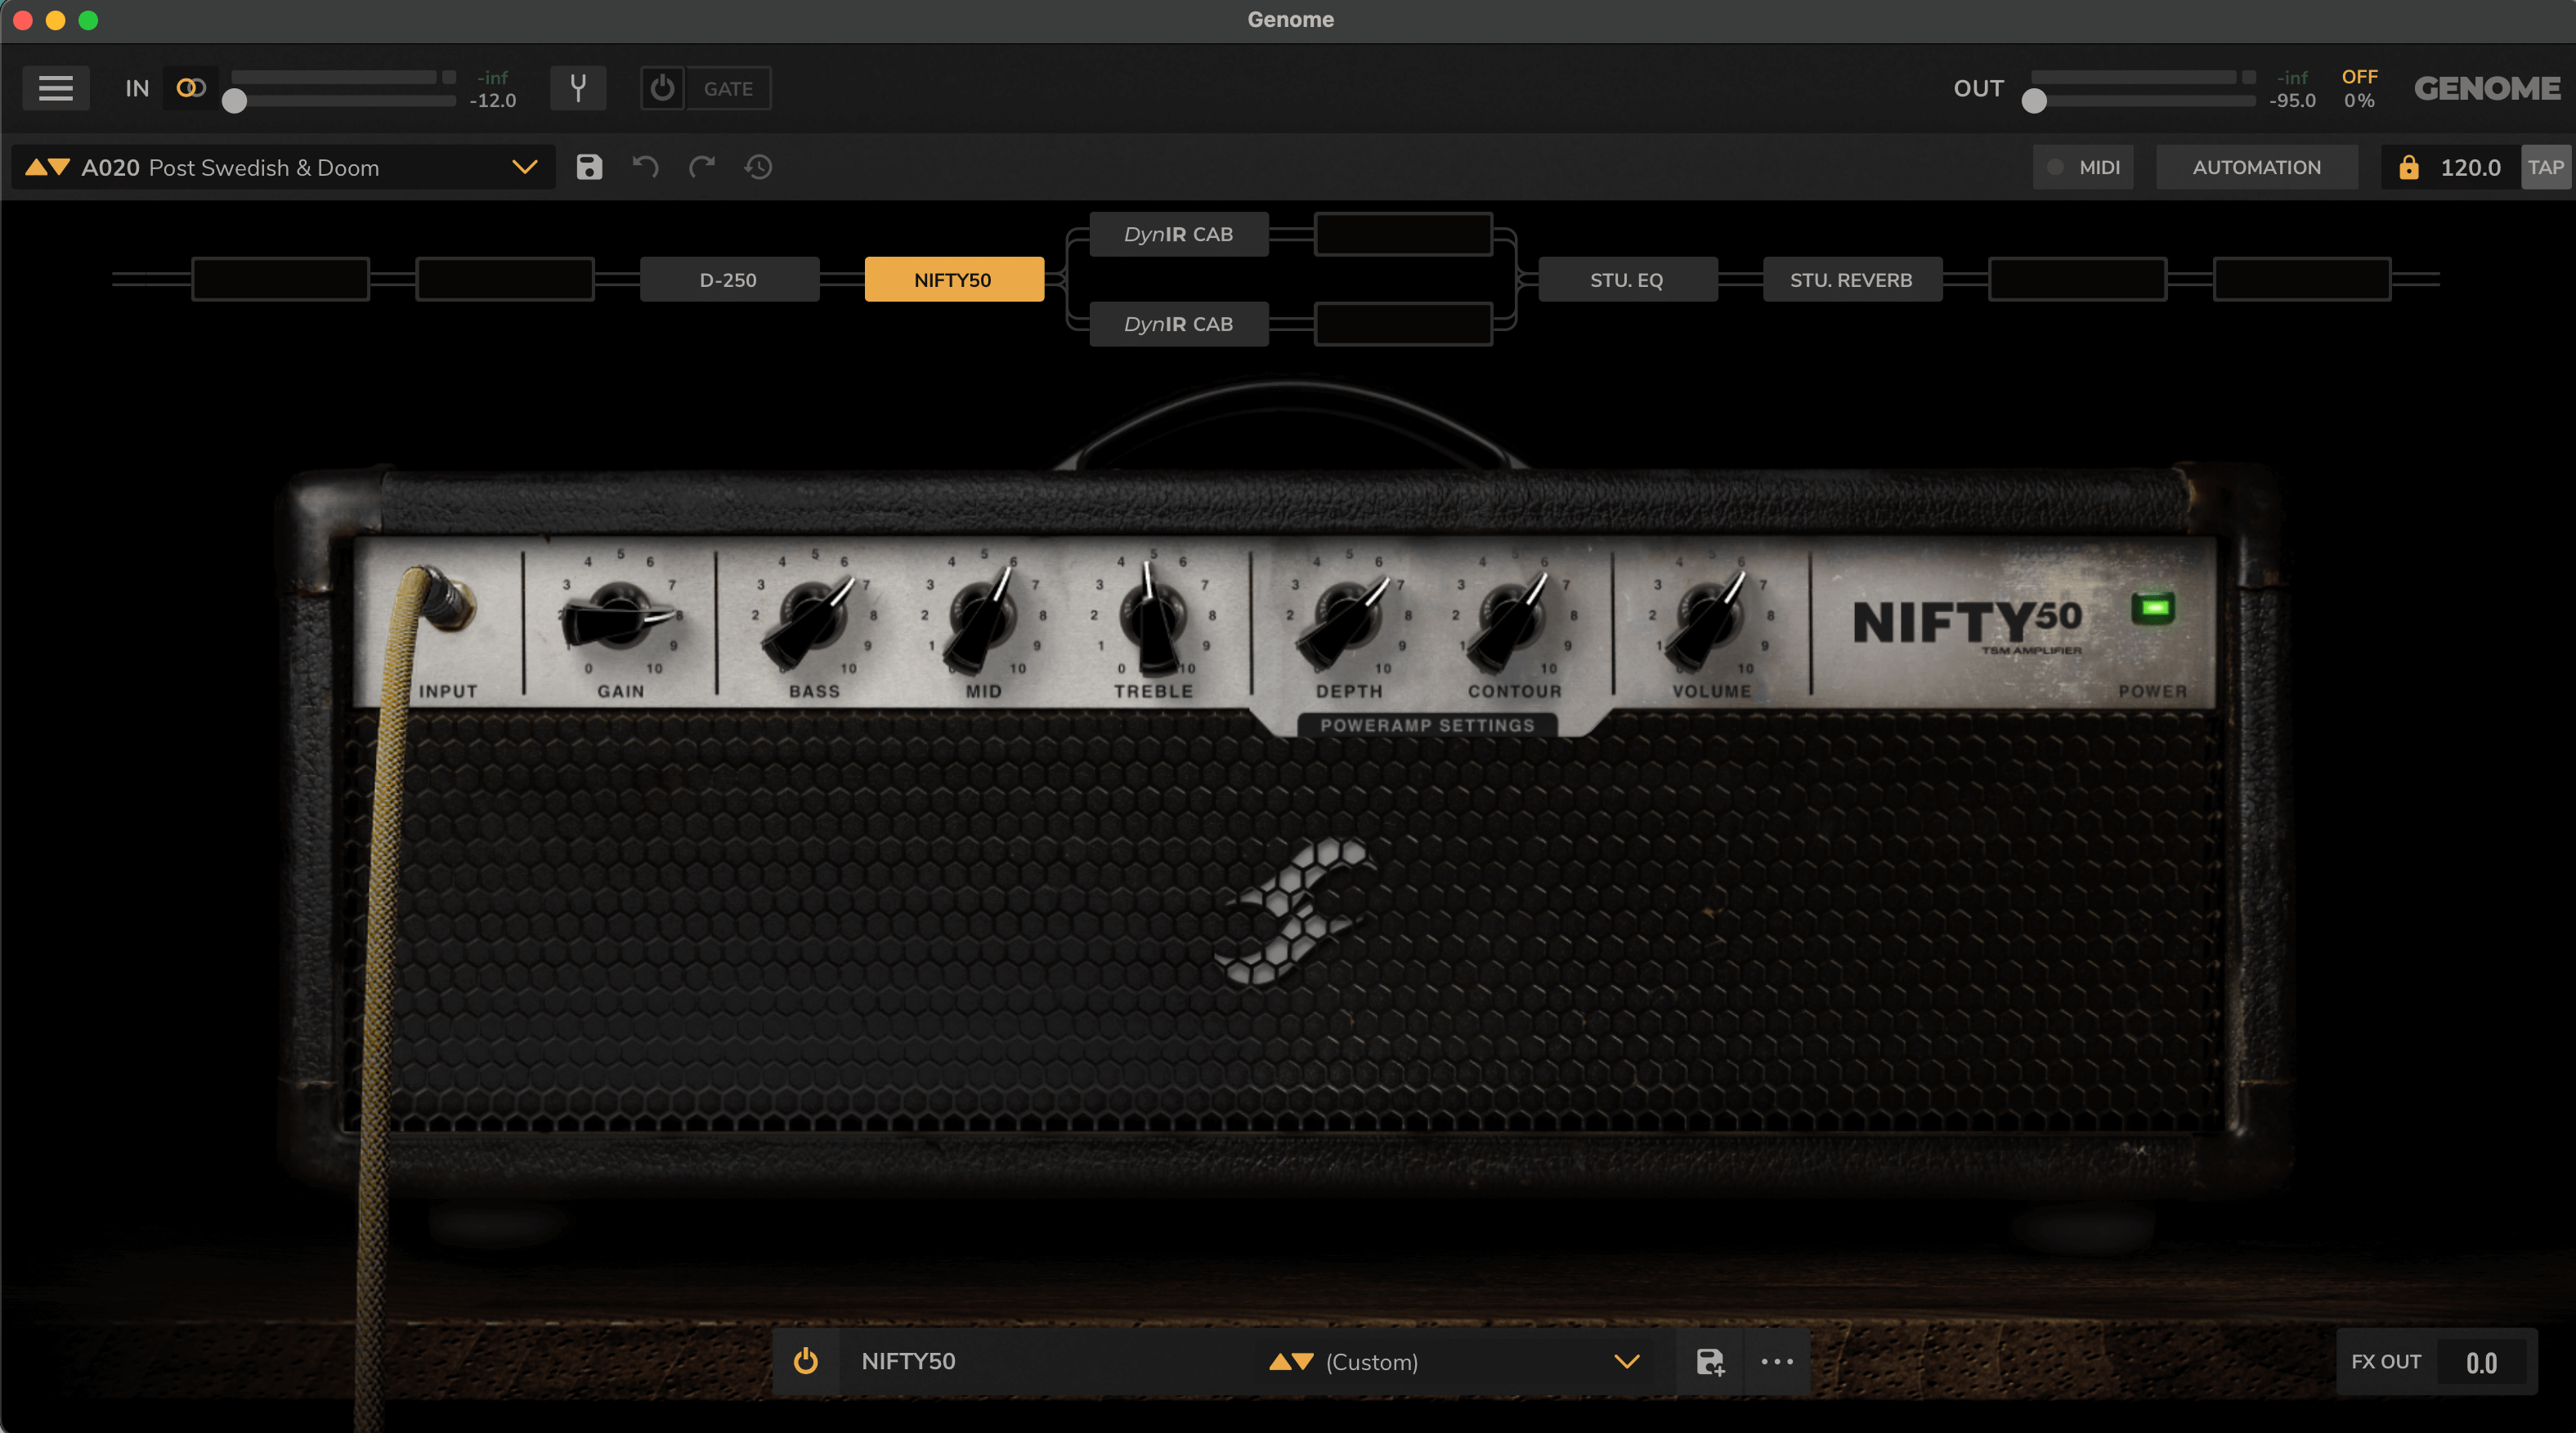The height and width of the screenshot is (1433, 2576).
Task: Toggle the green POWER switch on the amp
Action: tap(2153, 607)
